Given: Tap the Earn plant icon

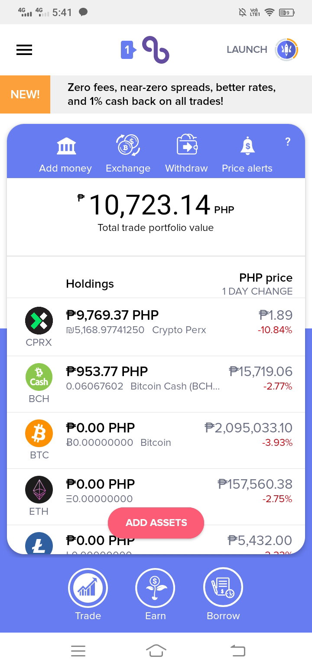Looking at the screenshot, I should 156,588.
